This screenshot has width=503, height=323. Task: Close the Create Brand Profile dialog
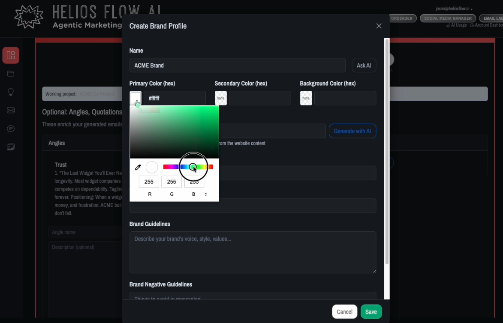click(379, 26)
